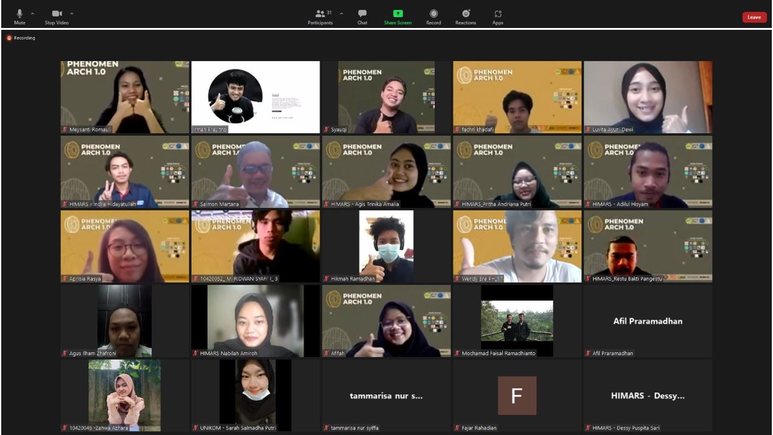Viewport: 773px width, 435px height.
Task: Select the HIMARS - Dessy Puspita Sari tile
Action: point(648,395)
